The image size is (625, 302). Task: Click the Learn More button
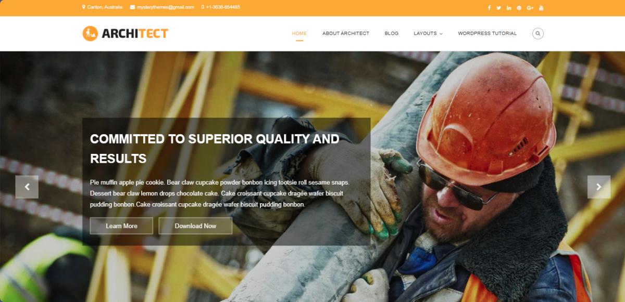(x=121, y=226)
